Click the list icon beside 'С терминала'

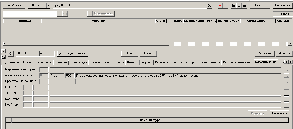90,13
